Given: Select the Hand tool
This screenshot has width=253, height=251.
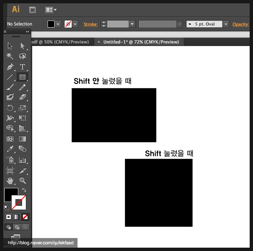Looking at the screenshot, I should (x=10, y=181).
